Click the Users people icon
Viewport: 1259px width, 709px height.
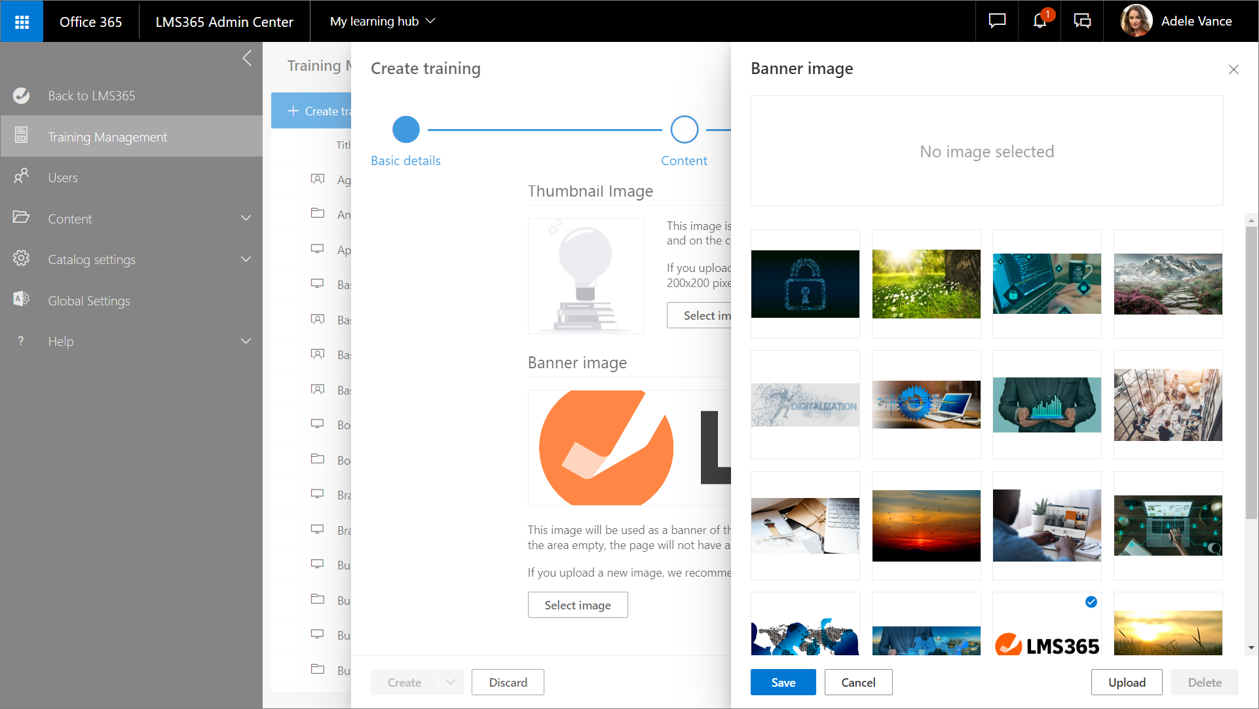(22, 177)
